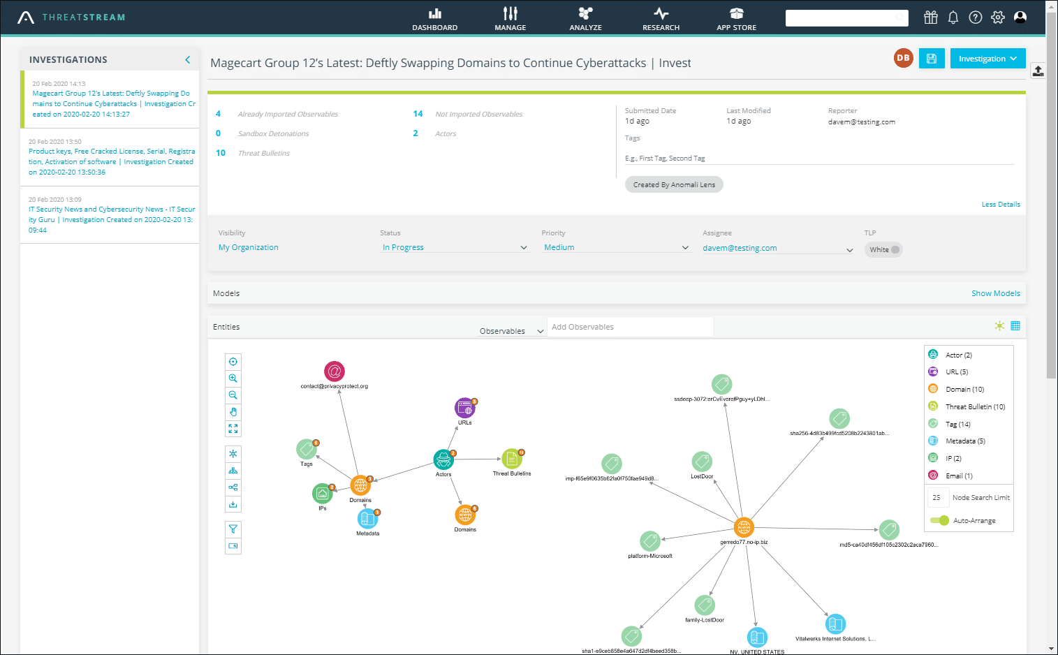Toggle the TLP White switch

pos(883,249)
